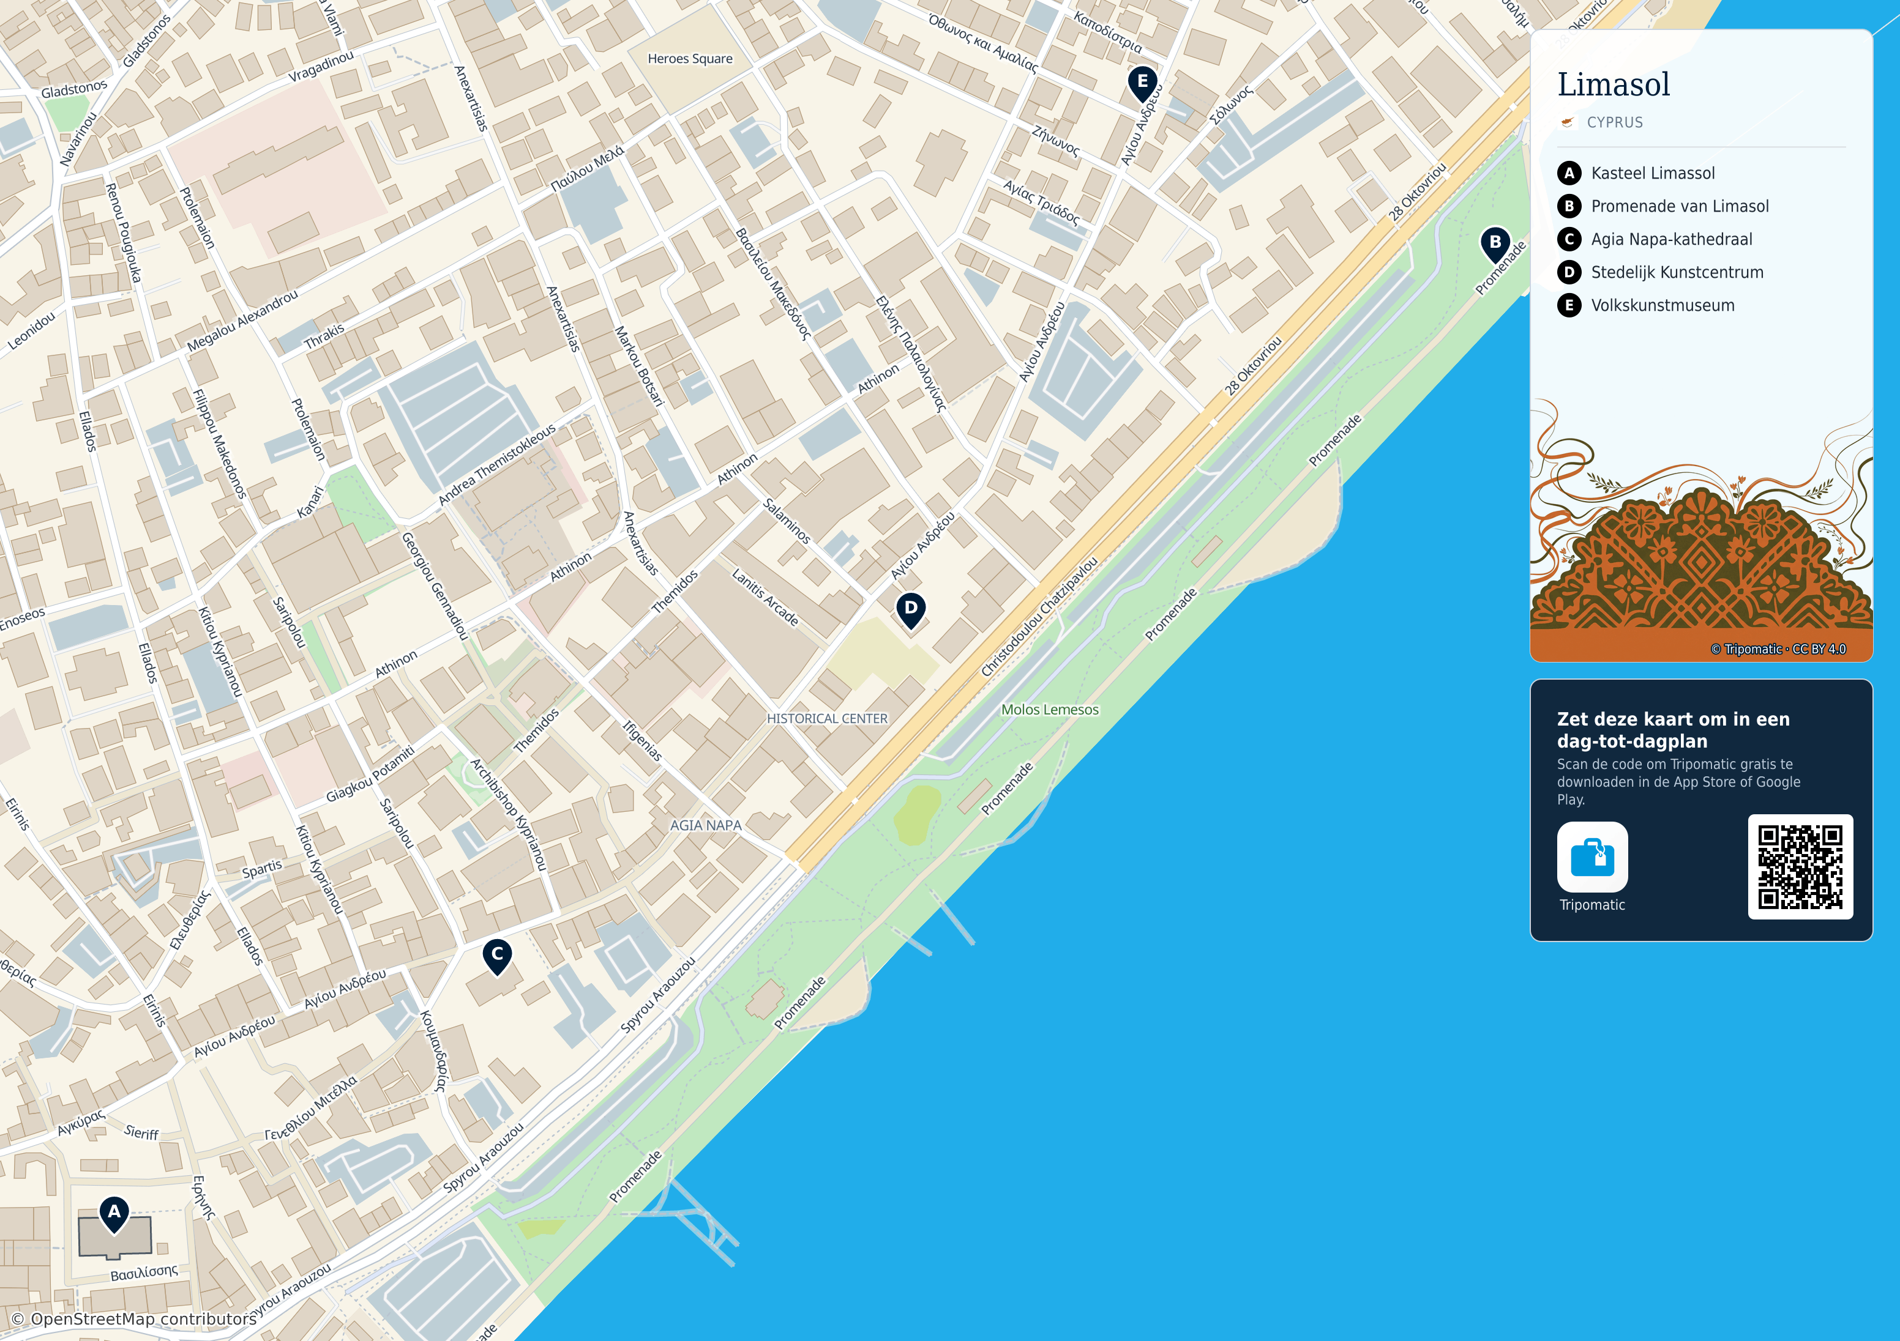Click the QR code image
This screenshot has height=1341, width=1900.
point(1800,866)
